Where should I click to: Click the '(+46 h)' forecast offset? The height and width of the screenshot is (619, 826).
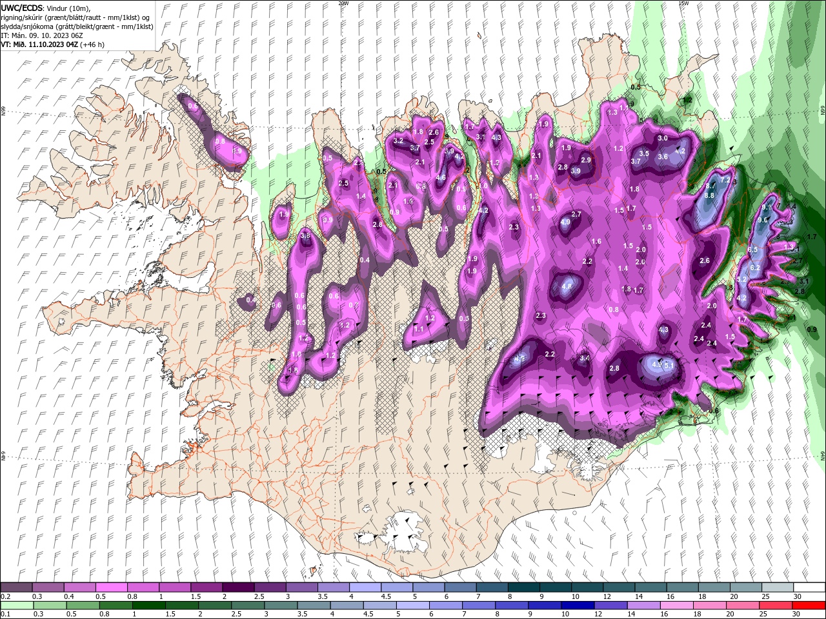tap(92, 44)
